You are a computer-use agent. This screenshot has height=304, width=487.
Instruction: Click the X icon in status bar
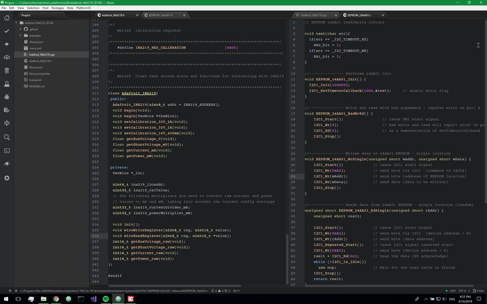point(16,291)
